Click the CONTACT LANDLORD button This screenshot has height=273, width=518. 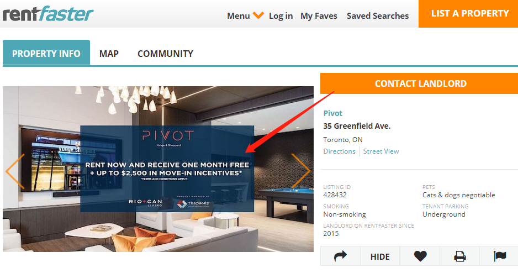tap(420, 83)
